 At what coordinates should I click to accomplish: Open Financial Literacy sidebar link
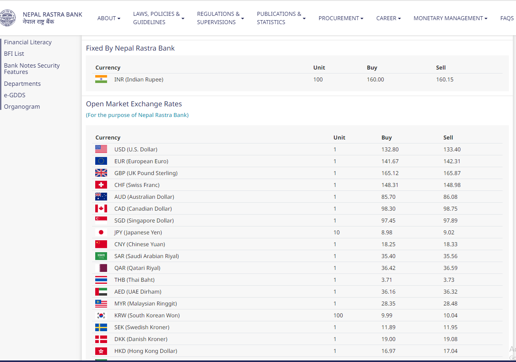pyautogui.click(x=28, y=42)
